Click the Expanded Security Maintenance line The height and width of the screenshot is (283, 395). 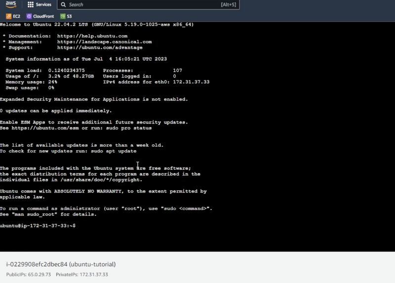(x=94, y=99)
